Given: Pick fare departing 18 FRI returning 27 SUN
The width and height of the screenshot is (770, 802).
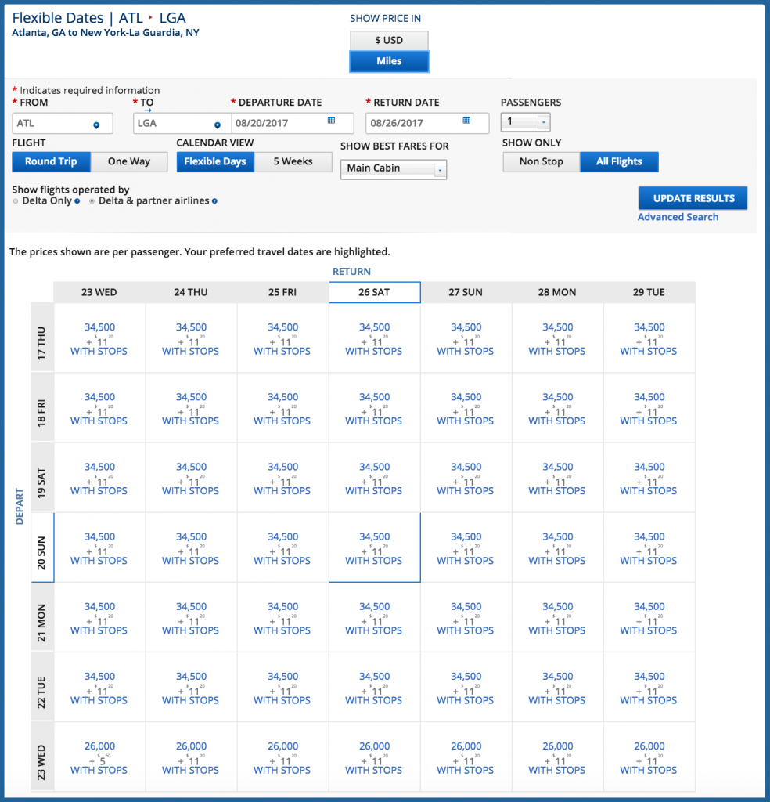Looking at the screenshot, I should tap(466, 408).
